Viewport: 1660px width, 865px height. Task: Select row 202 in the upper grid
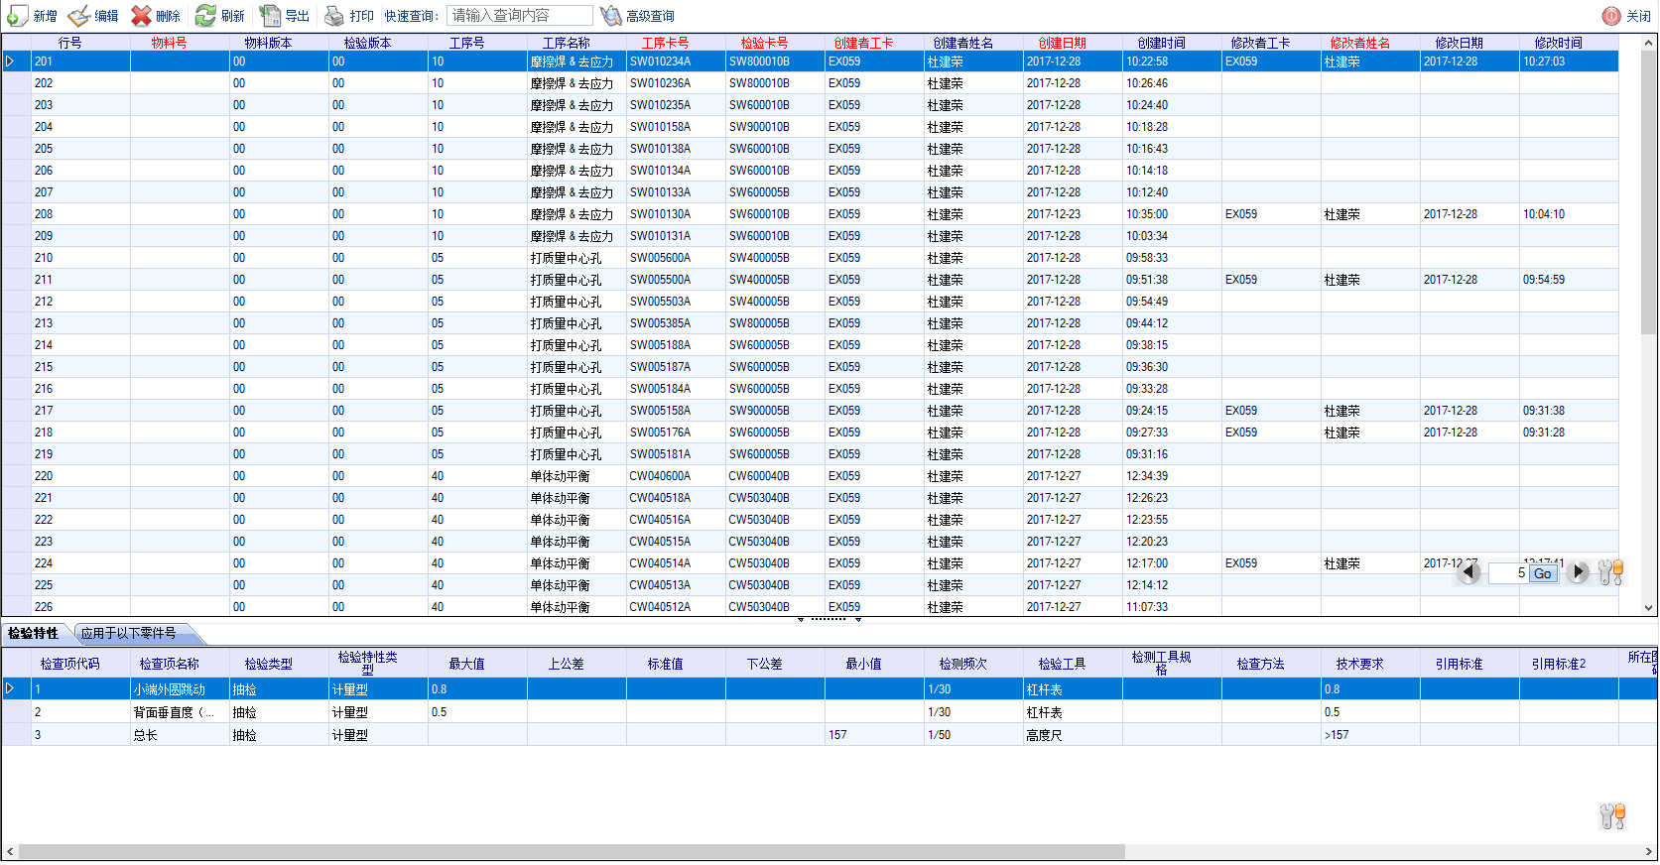810,83
